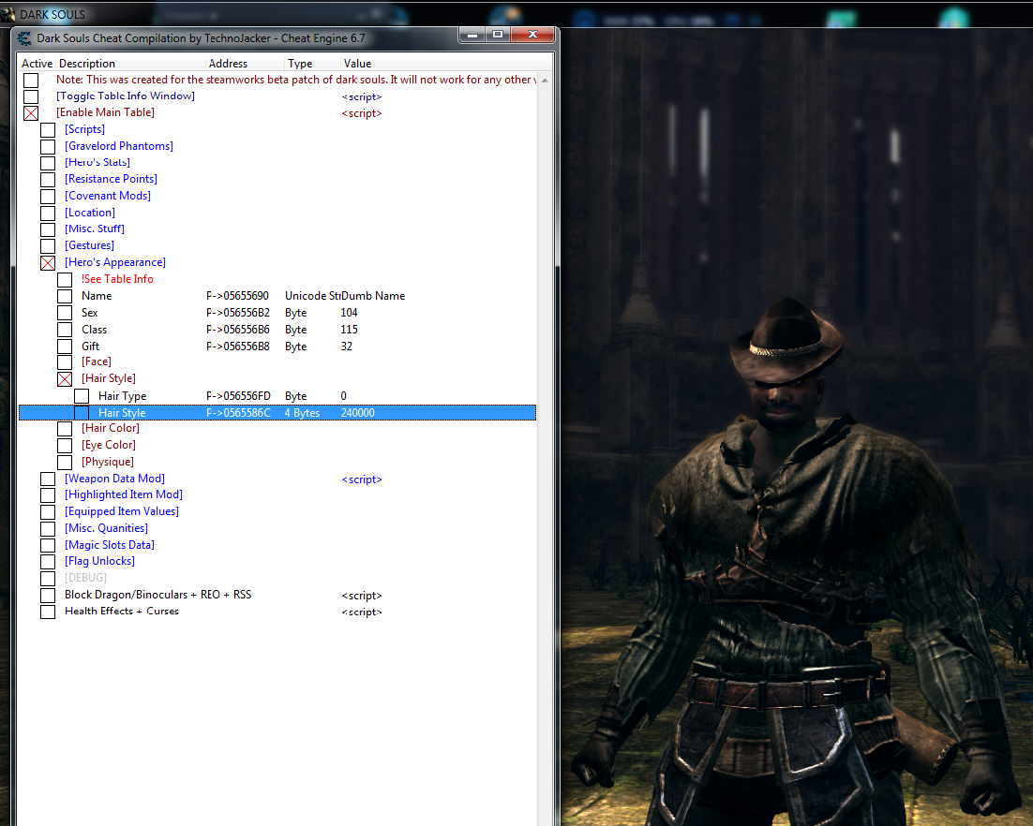The width and height of the screenshot is (1033, 826).
Task: Tick the !See Table Info checkbox
Action: coord(65,280)
